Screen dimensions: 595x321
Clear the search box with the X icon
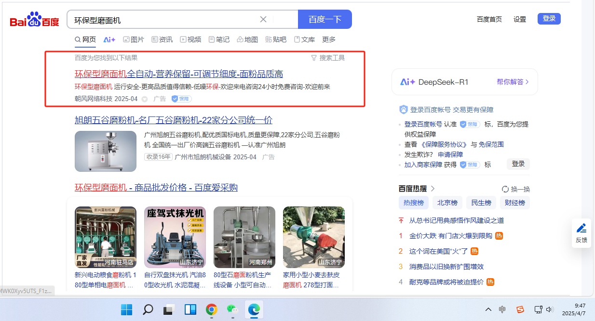263,19
